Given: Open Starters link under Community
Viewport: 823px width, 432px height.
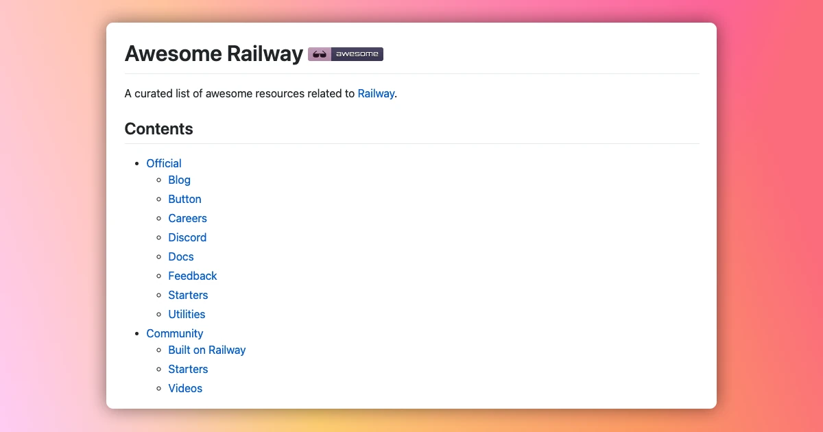Looking at the screenshot, I should (188, 369).
